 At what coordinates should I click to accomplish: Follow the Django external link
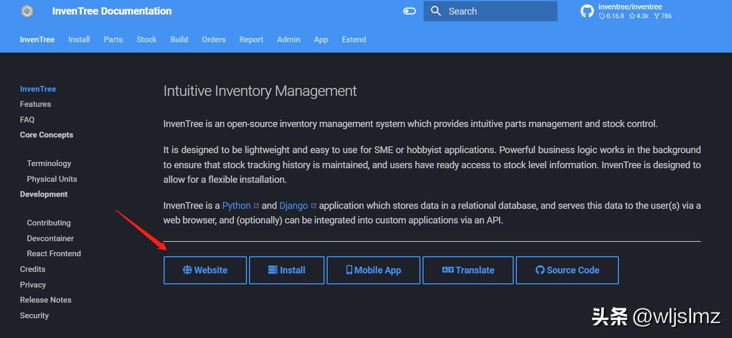pyautogui.click(x=293, y=206)
